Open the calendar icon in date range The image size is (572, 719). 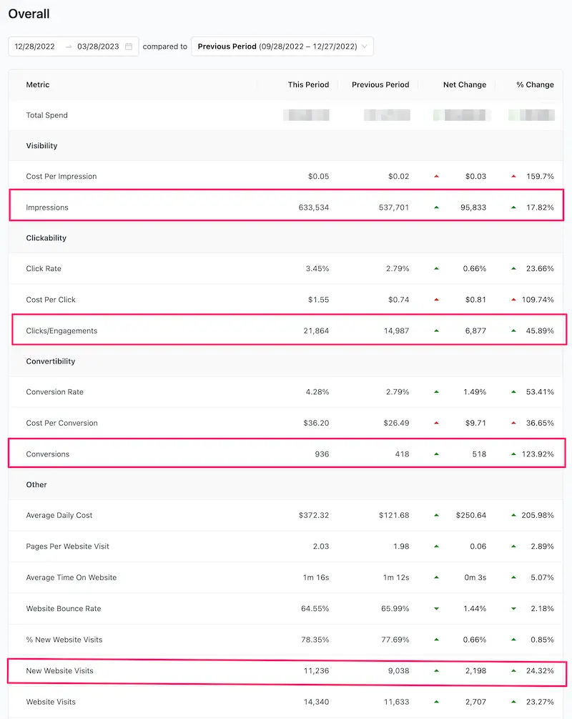tap(129, 47)
